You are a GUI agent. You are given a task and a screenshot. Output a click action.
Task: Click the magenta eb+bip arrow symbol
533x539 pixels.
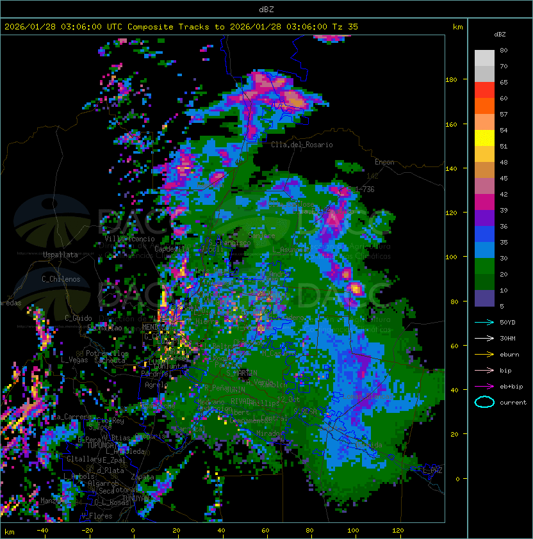[484, 387]
